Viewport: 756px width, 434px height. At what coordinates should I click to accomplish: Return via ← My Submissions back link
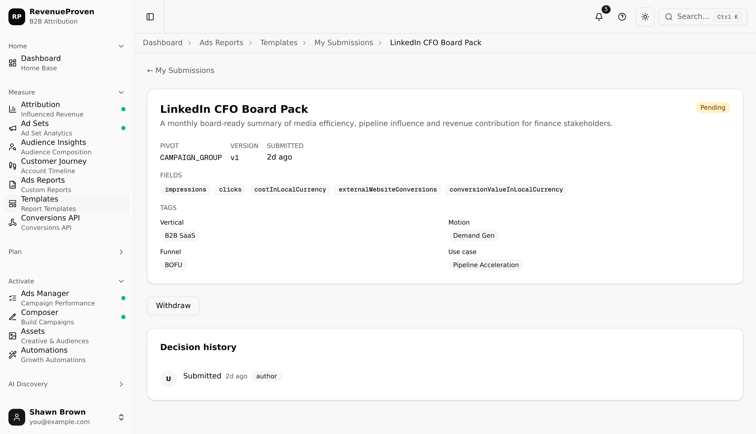181,70
